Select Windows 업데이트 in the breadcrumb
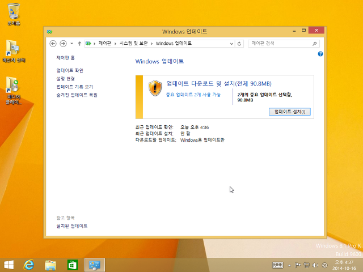 [174, 43]
